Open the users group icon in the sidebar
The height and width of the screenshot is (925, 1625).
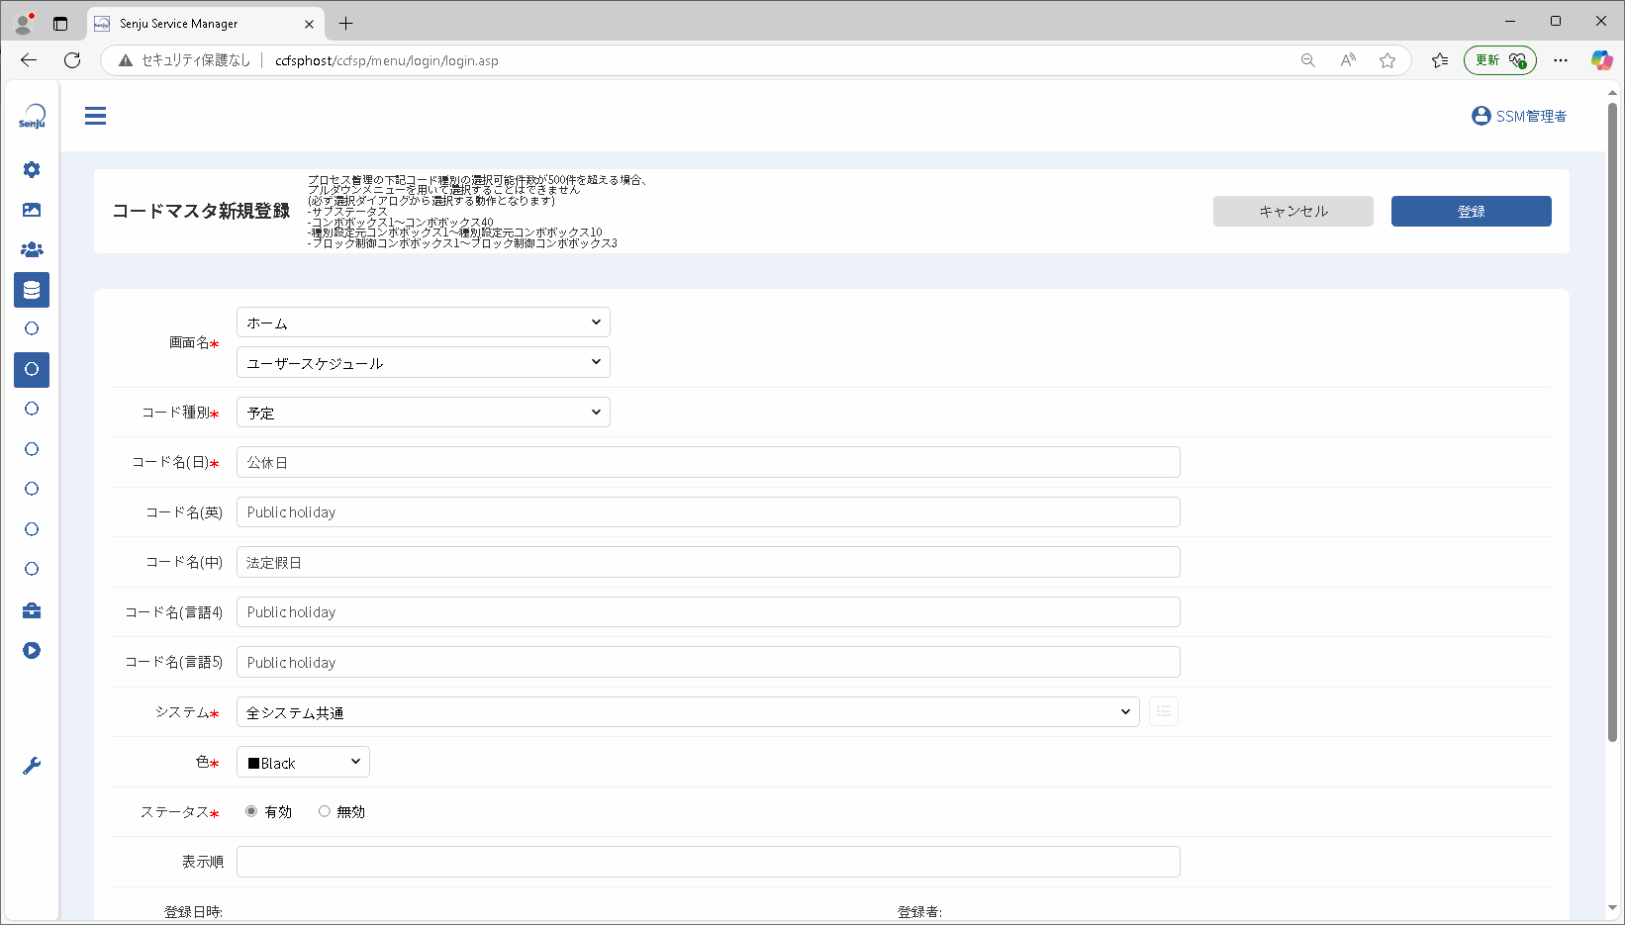(x=32, y=249)
